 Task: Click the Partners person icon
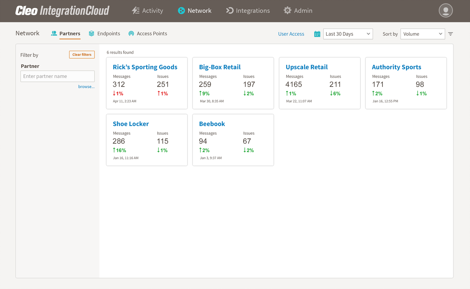click(54, 33)
